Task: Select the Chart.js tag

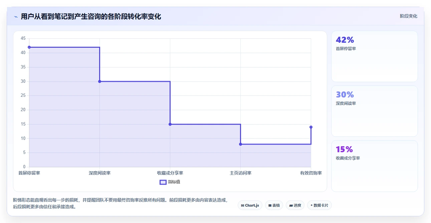Action: 250,205
